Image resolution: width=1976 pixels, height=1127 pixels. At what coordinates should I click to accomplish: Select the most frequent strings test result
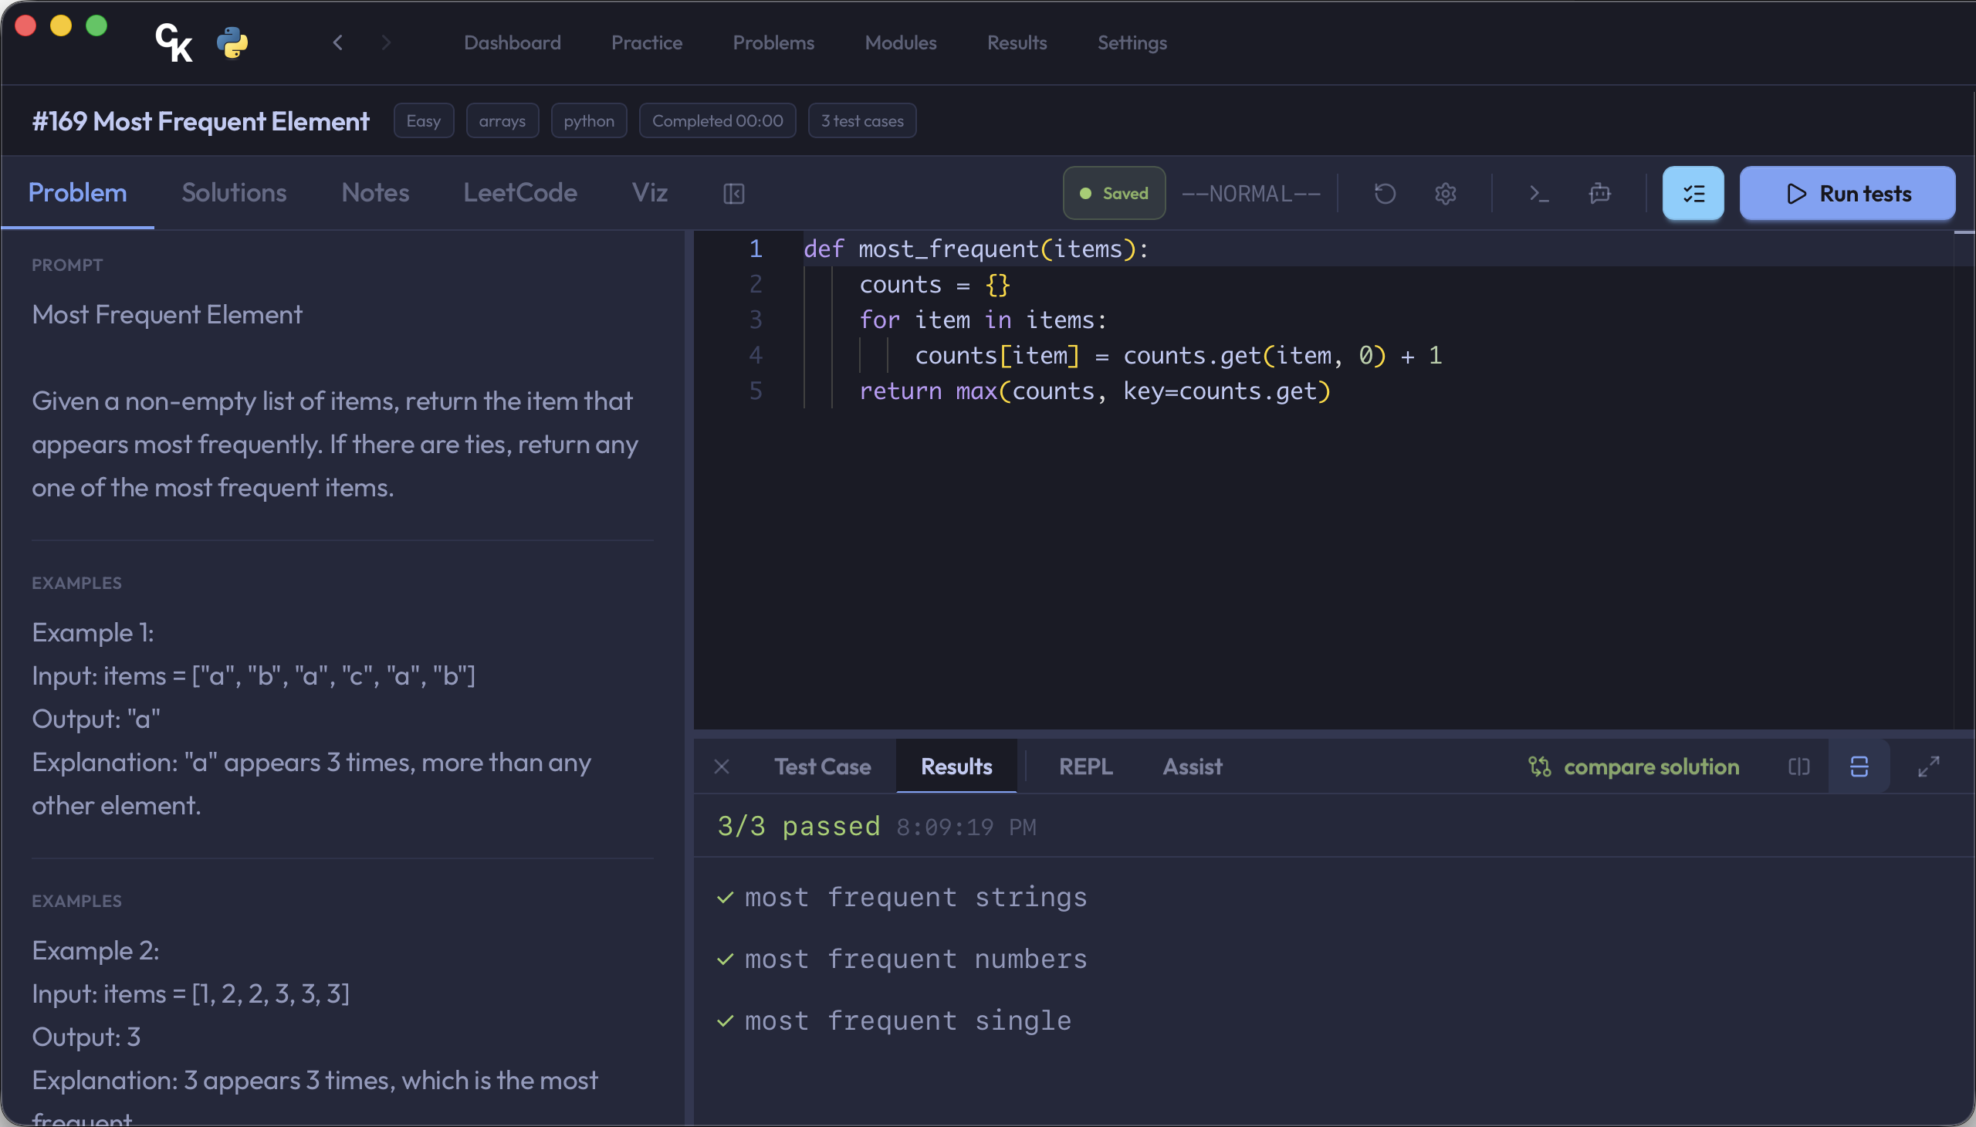pos(915,898)
